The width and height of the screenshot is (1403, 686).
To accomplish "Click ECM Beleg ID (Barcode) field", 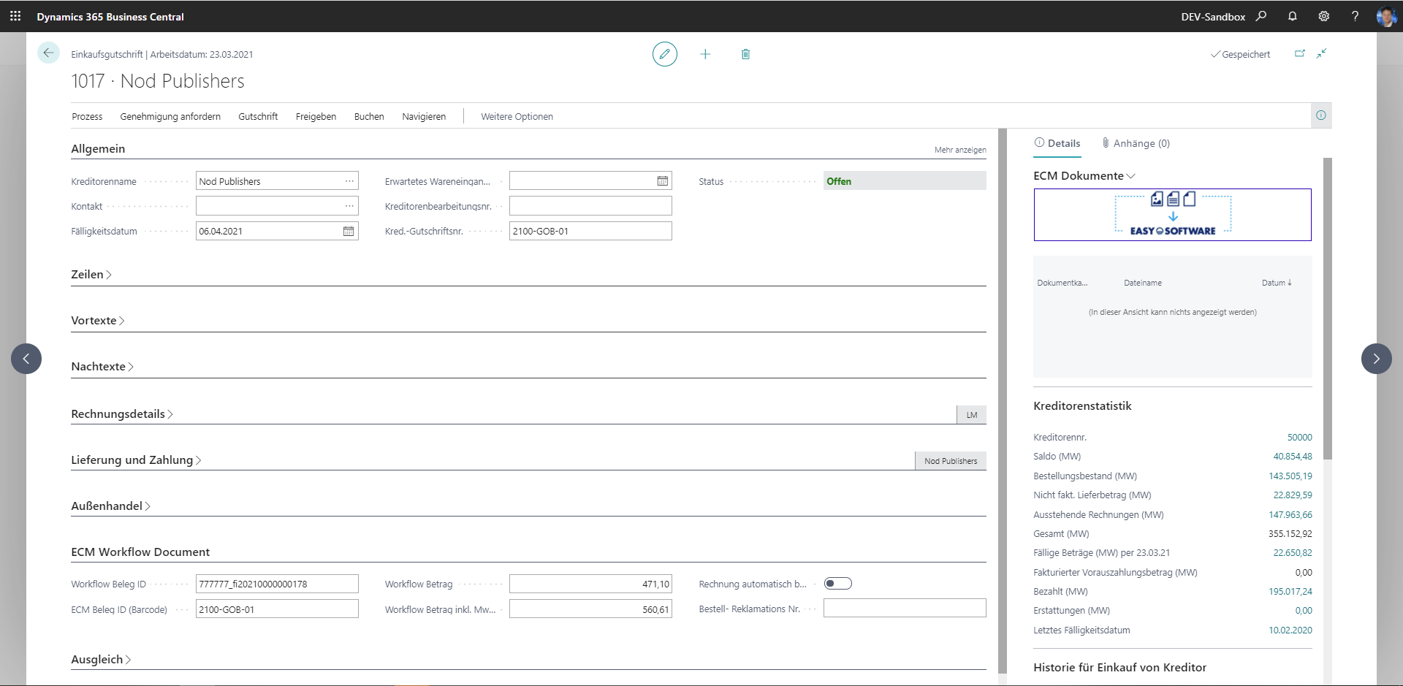I will [277, 609].
